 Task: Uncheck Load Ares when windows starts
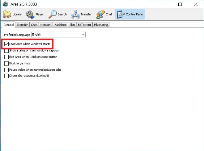click(x=6, y=44)
